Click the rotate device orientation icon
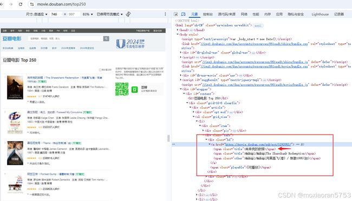The width and height of the screenshot is (352, 201). pyautogui.click(x=128, y=14)
